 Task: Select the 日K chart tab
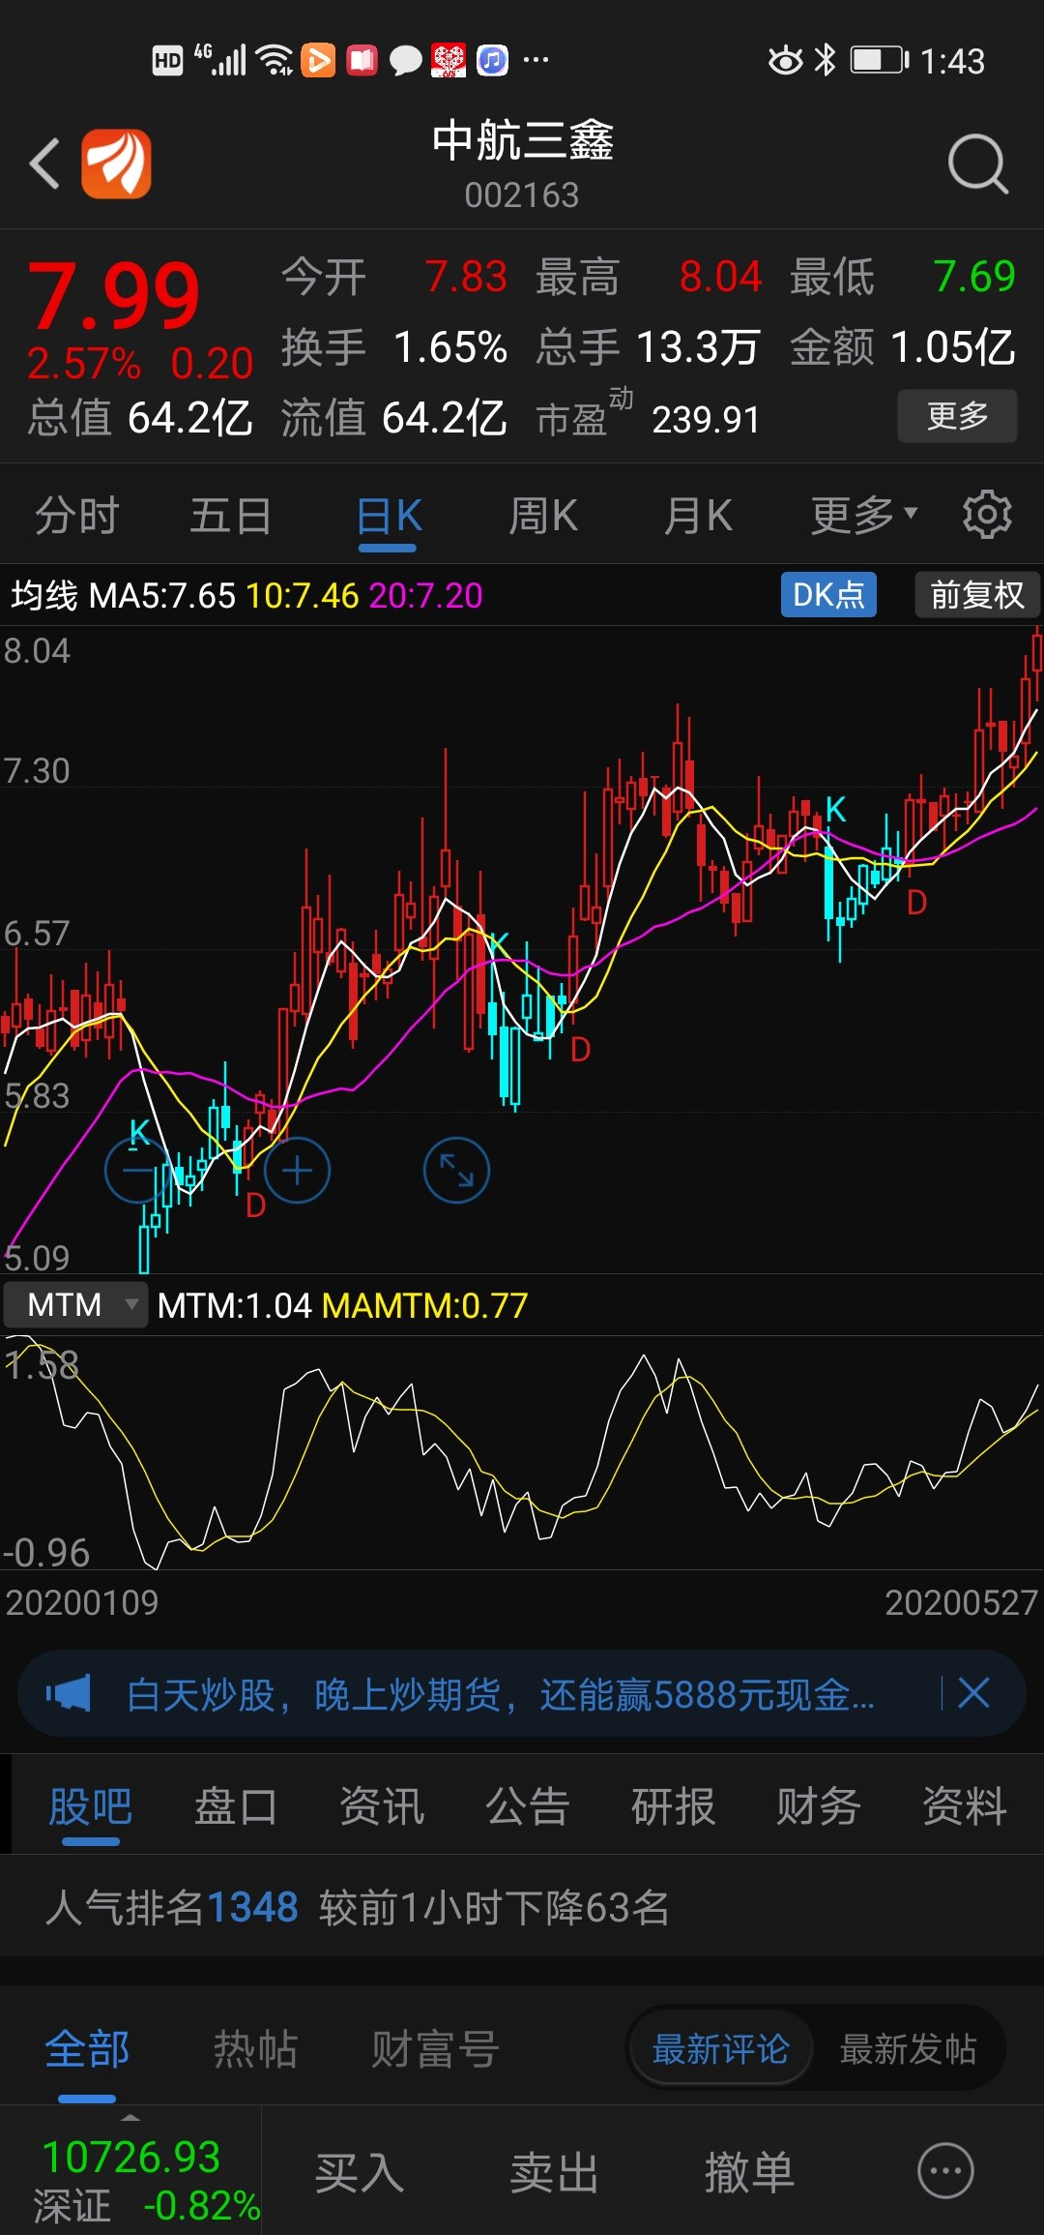point(388,517)
